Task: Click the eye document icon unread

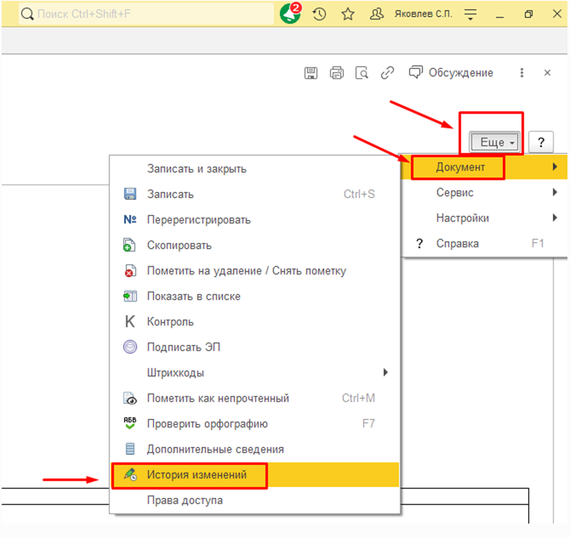Action: 130,398
